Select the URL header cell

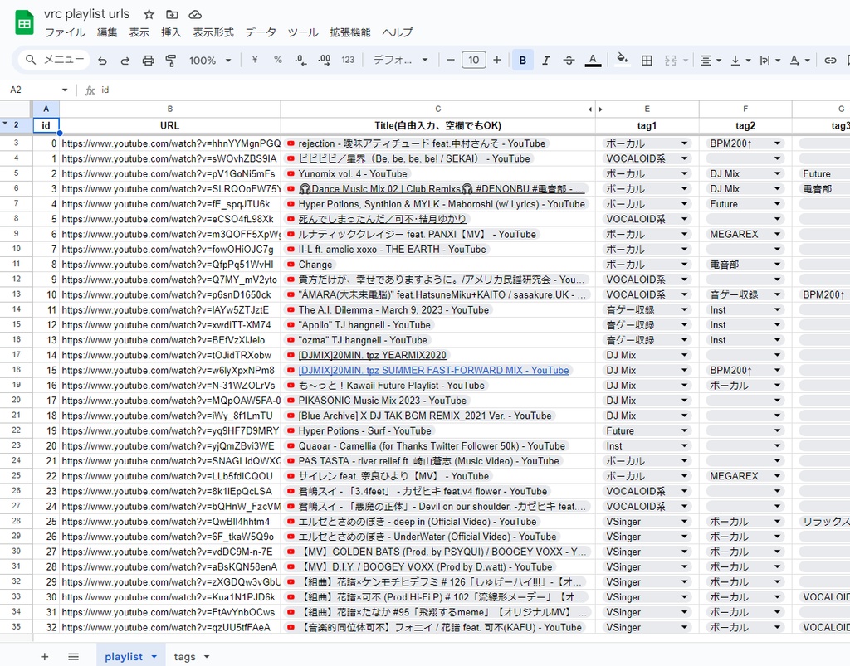point(169,125)
